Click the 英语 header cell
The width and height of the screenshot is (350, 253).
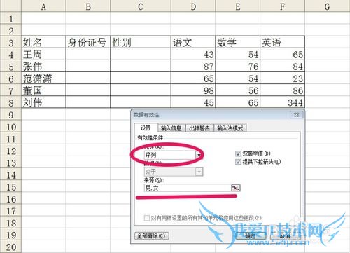[282, 42]
